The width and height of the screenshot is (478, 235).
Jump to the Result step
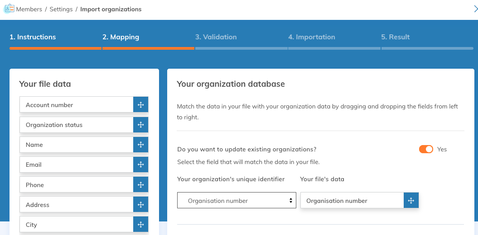point(395,37)
